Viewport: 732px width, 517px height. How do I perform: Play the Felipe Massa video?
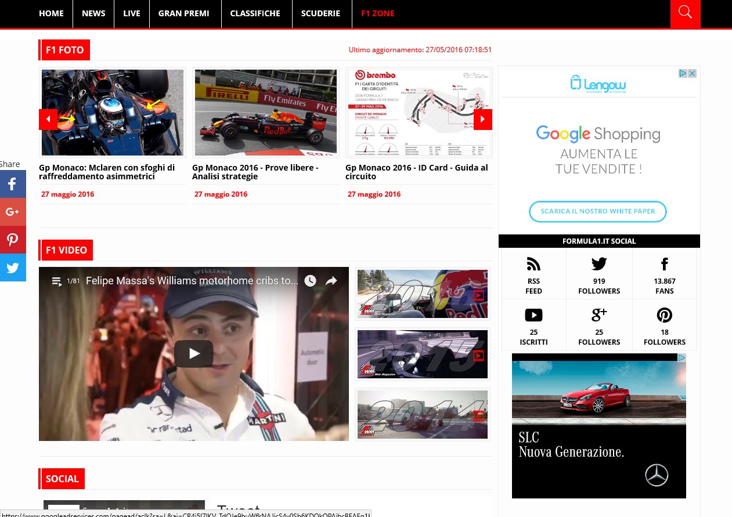tap(194, 353)
